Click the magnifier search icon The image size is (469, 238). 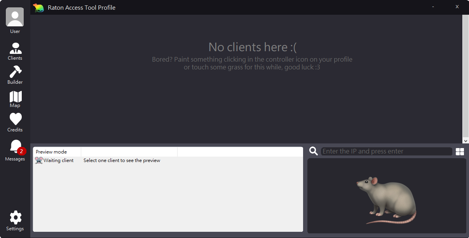click(313, 151)
